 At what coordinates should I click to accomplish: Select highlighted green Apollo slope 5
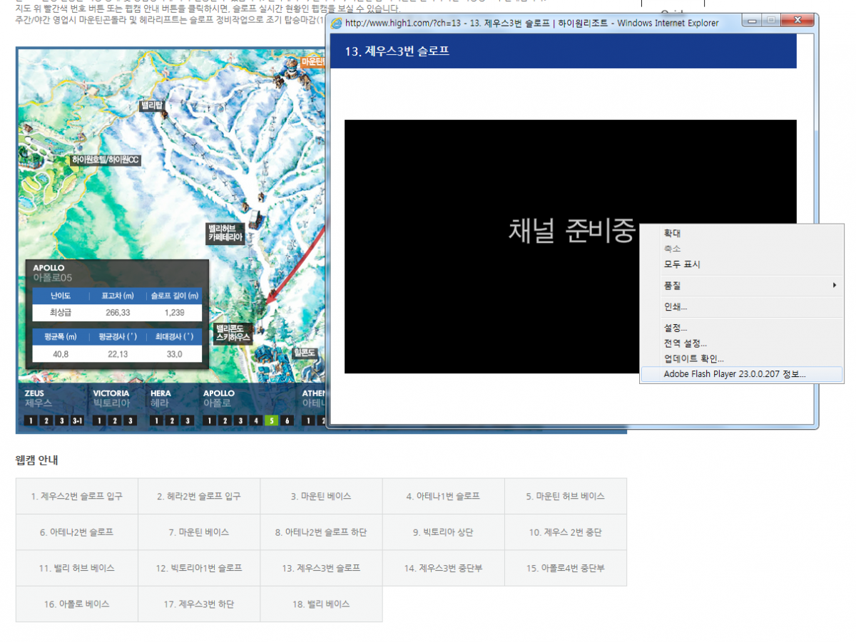coord(271,420)
